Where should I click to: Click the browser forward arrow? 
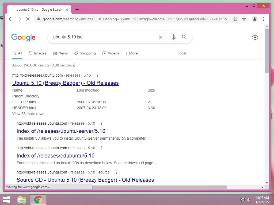point(19,19)
